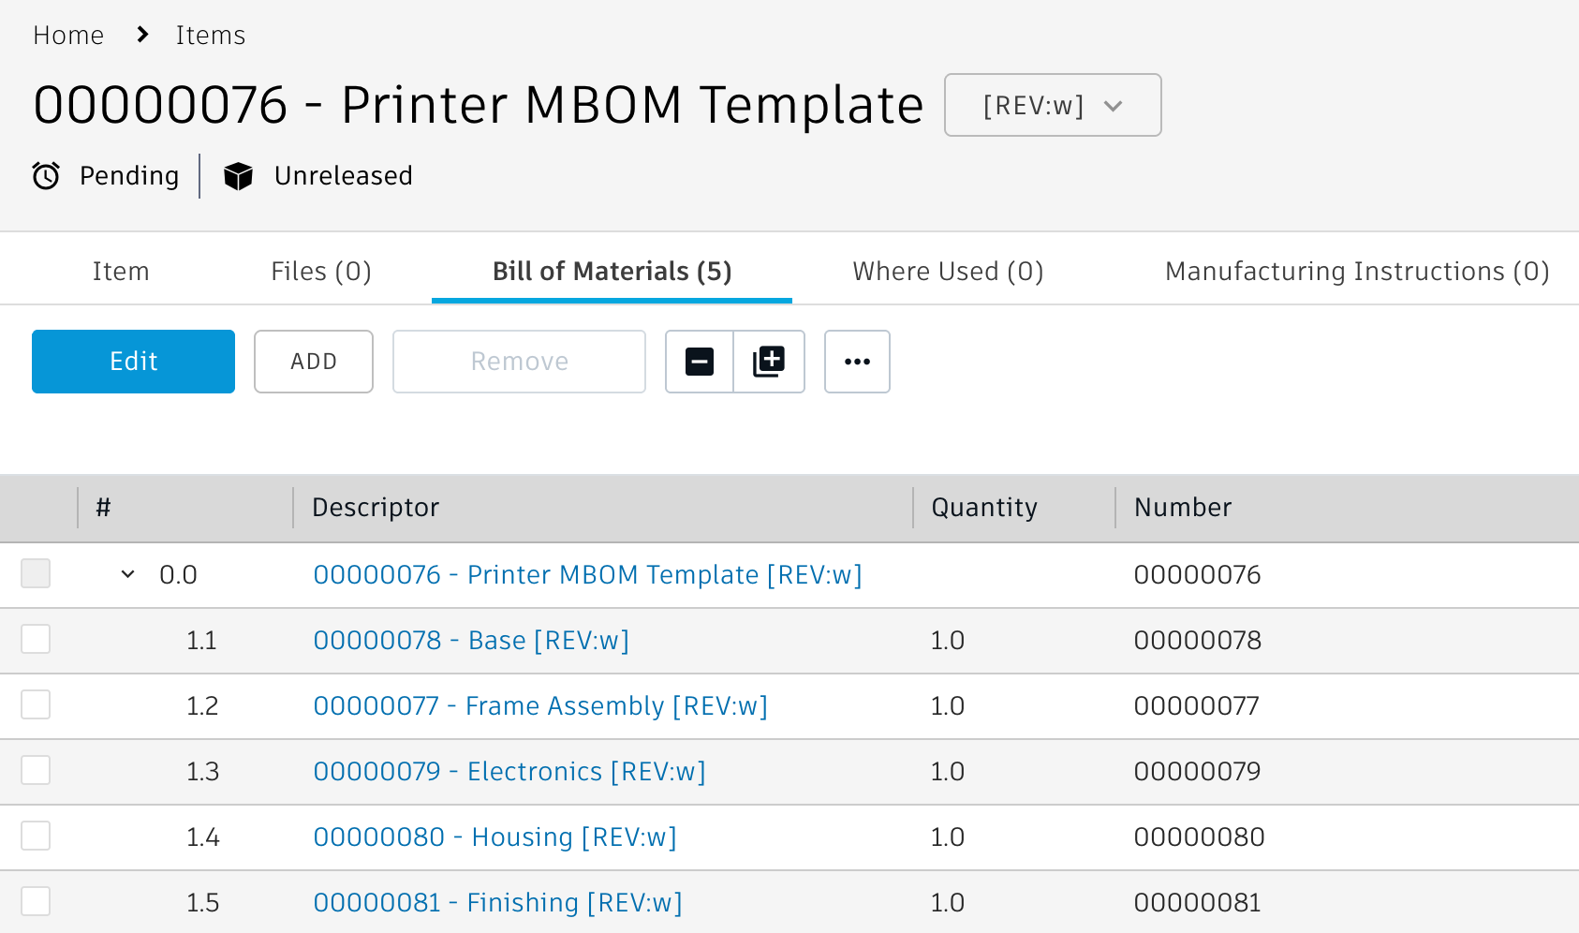Screen dimensions: 1579x933
Task: Click the Pending clock status icon
Action: (46, 176)
